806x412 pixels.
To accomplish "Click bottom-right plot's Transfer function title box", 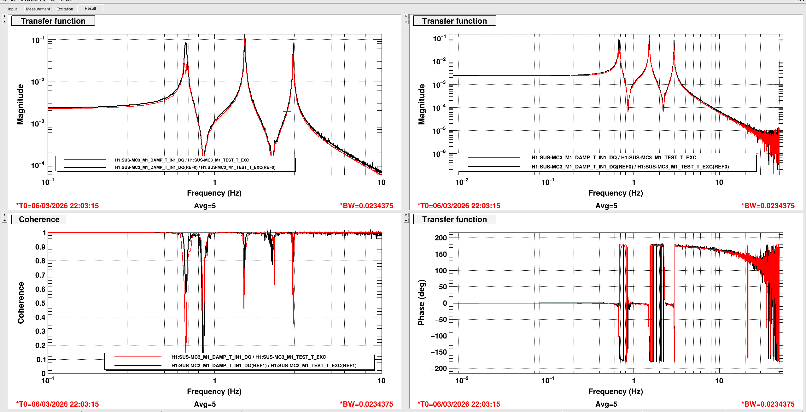I will pyautogui.click(x=454, y=219).
